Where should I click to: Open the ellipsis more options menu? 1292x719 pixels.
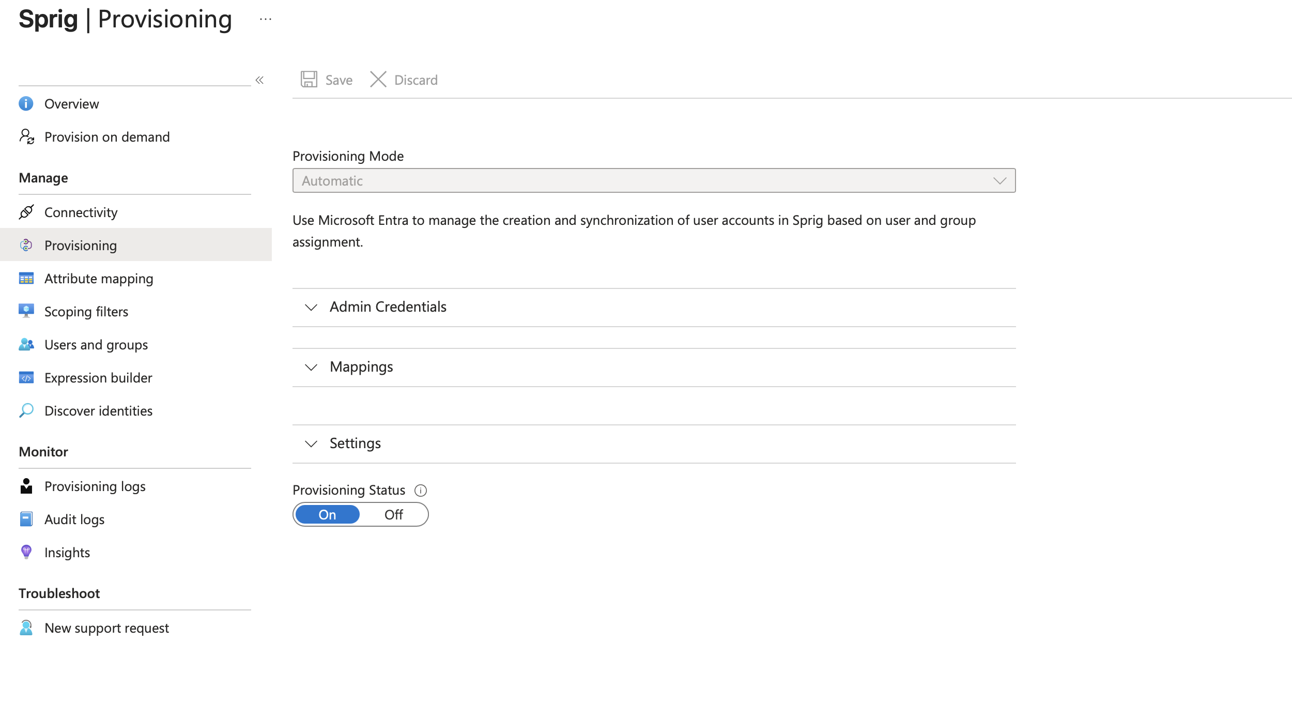click(x=266, y=20)
